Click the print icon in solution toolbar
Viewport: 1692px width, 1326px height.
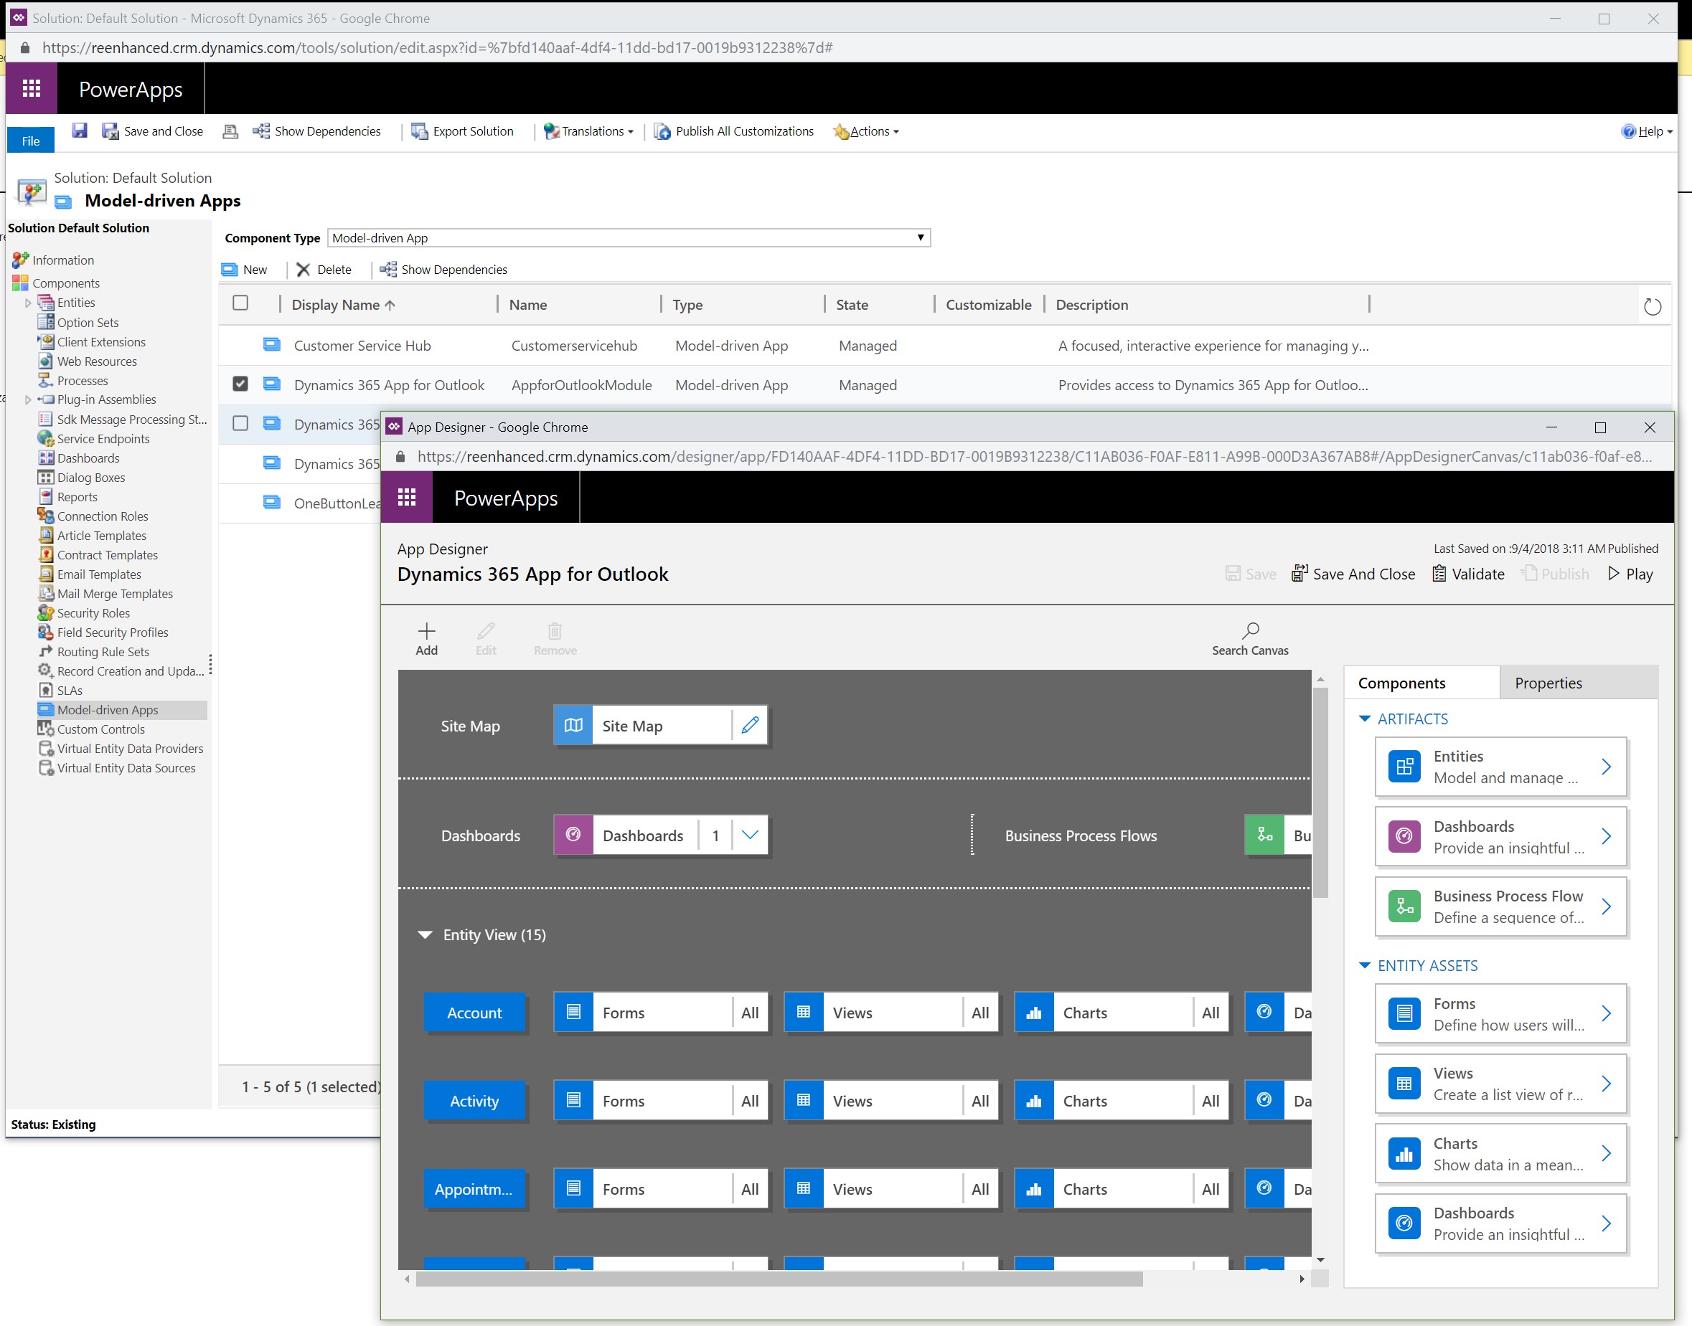tap(230, 131)
